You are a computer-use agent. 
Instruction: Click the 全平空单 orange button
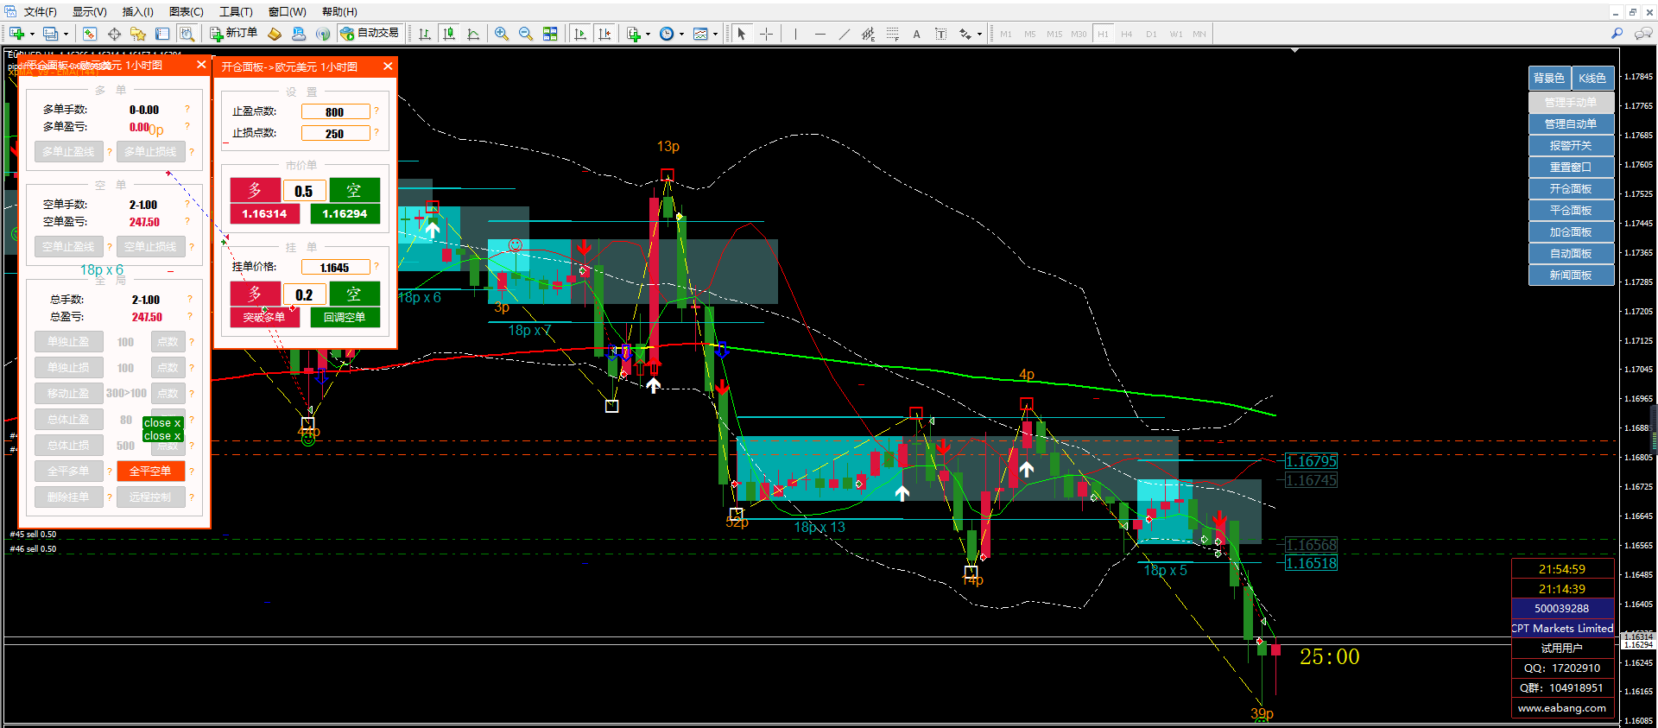[x=150, y=472]
